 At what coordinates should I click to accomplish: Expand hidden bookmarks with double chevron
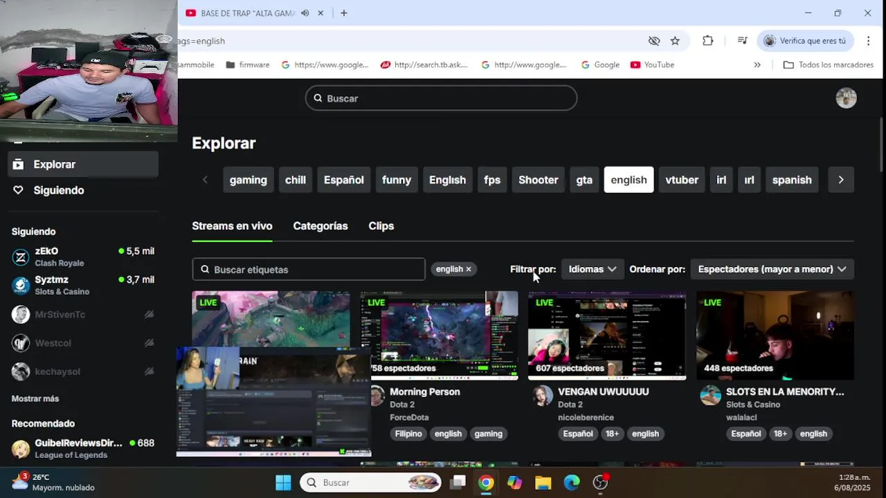click(757, 65)
